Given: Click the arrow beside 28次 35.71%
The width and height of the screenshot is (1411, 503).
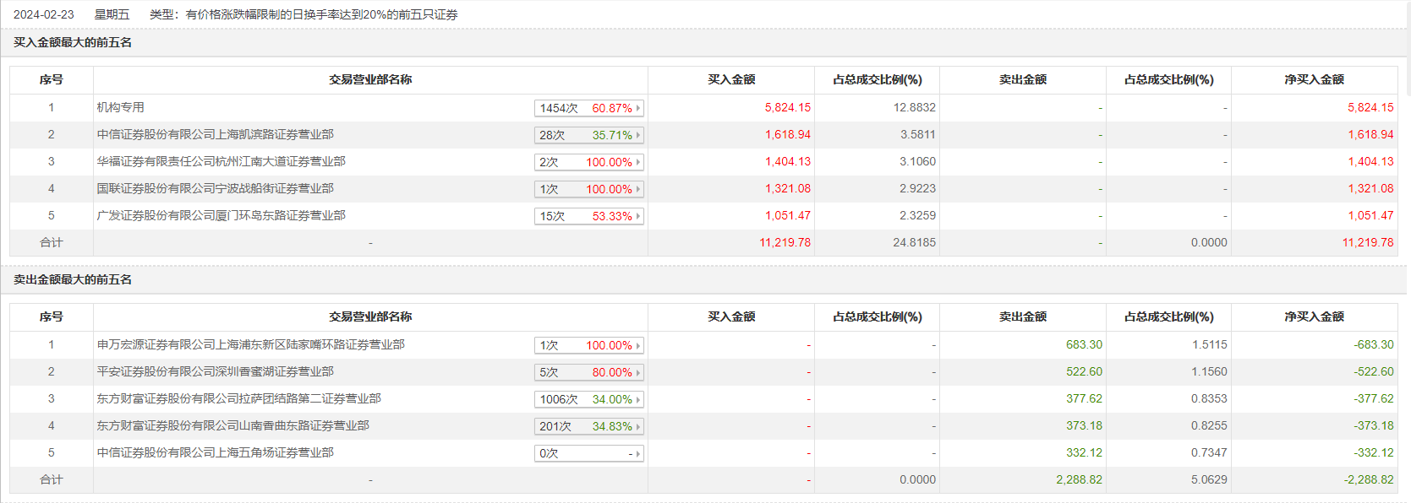Looking at the screenshot, I should (x=638, y=135).
